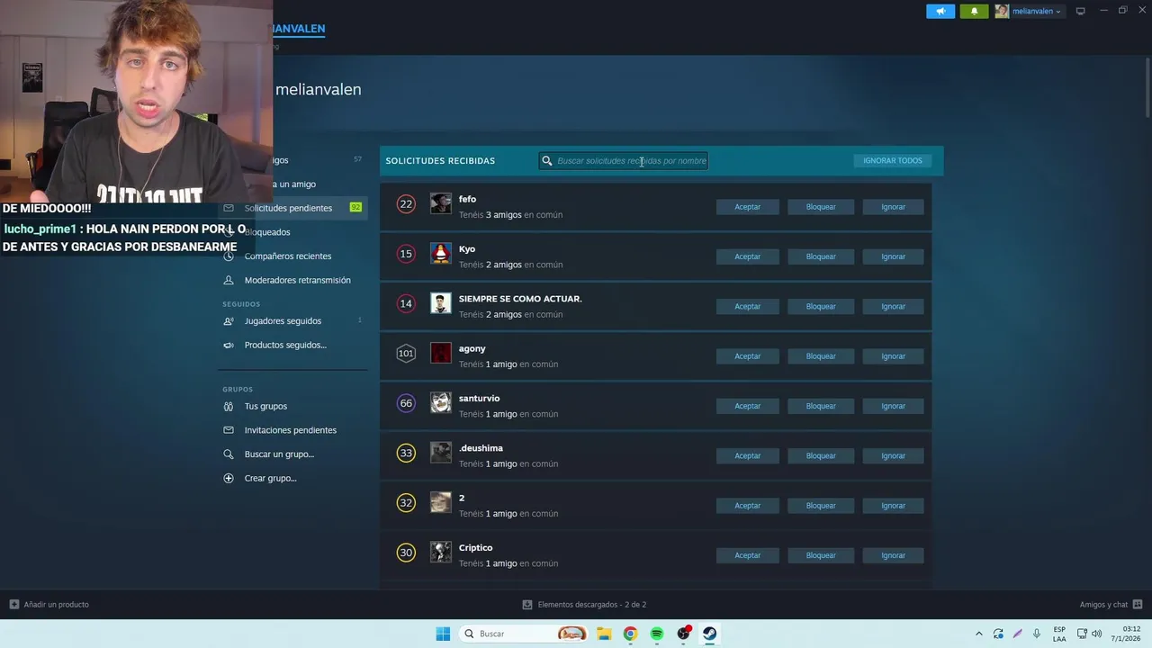
Task: Click the volume speaker tray icon
Action: [x=1096, y=634]
